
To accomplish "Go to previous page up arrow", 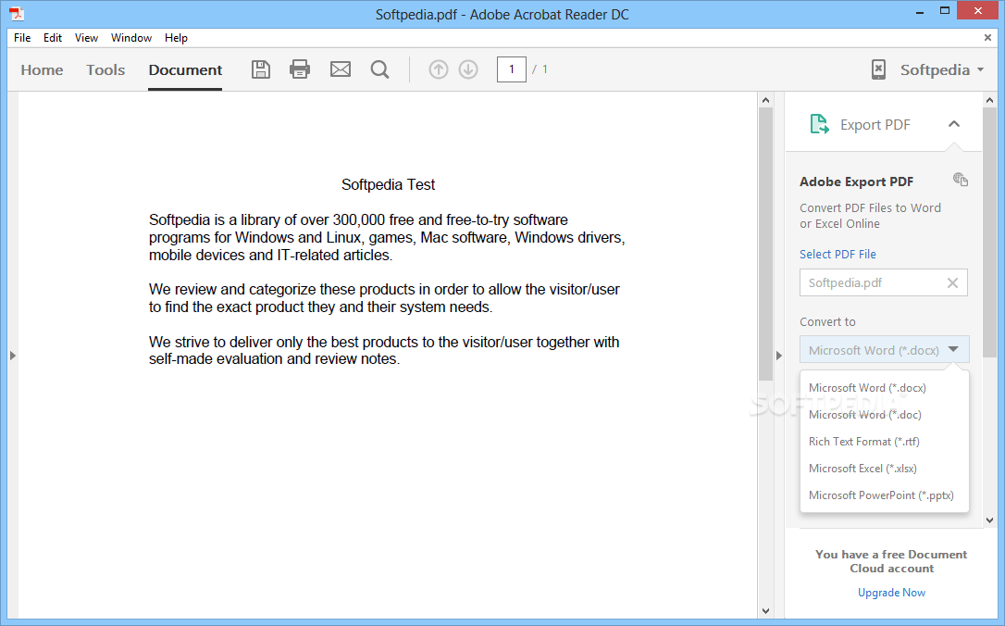I will pyautogui.click(x=439, y=69).
